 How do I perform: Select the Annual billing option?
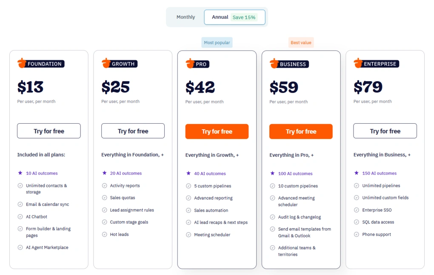coord(220,17)
